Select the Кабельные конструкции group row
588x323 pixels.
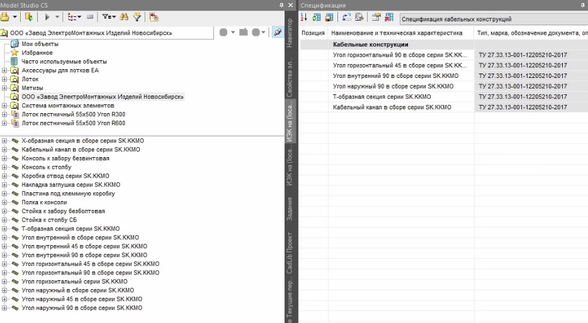click(444, 44)
